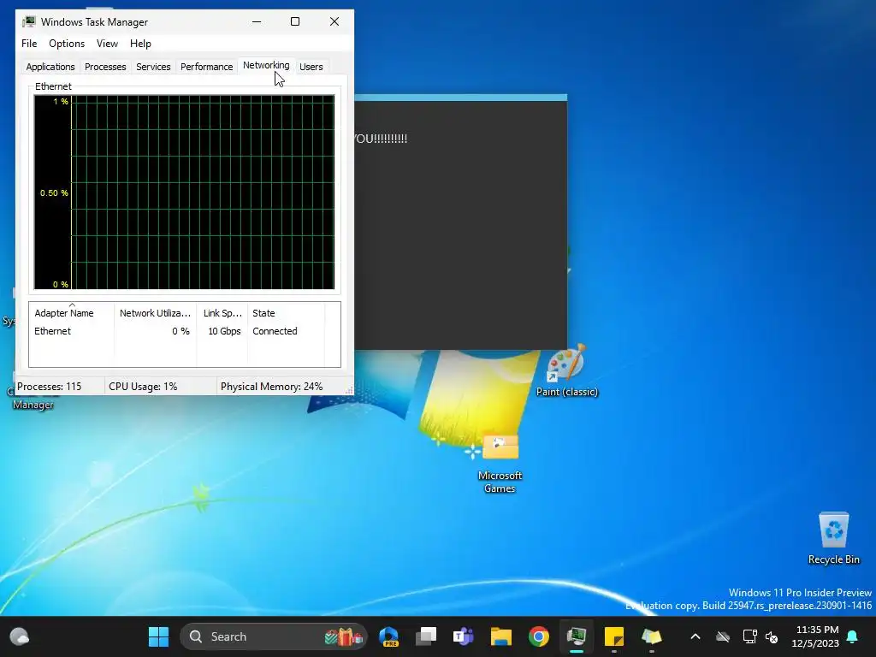The height and width of the screenshot is (657, 876).
Task: Maximize the Windows Task Manager window
Action: [295, 21]
